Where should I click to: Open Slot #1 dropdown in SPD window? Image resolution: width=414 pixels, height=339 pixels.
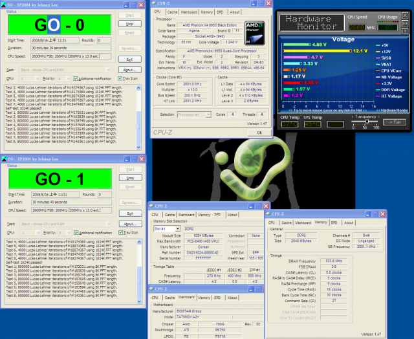(178, 228)
